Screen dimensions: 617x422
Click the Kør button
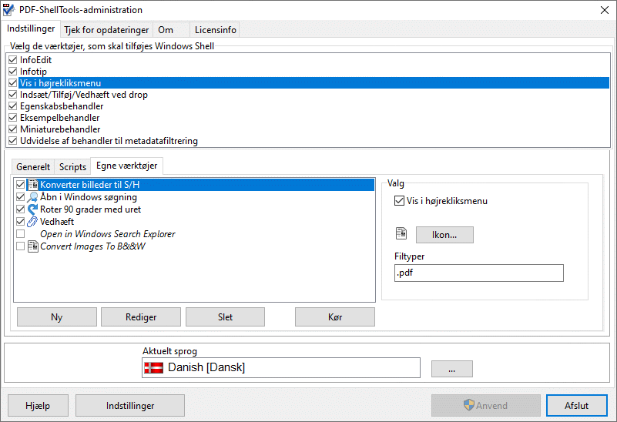(x=335, y=317)
